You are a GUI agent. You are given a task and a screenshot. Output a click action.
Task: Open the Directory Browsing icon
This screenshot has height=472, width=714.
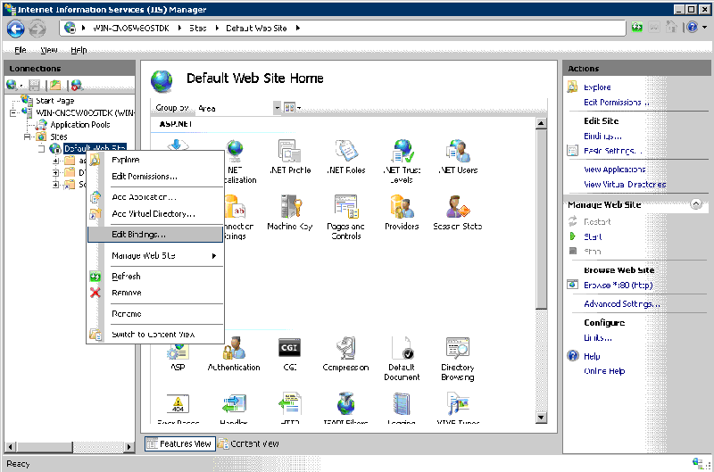tap(457, 349)
